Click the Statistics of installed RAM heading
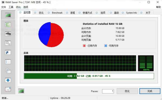Viewport: 162px width, 100px height. point(103,24)
